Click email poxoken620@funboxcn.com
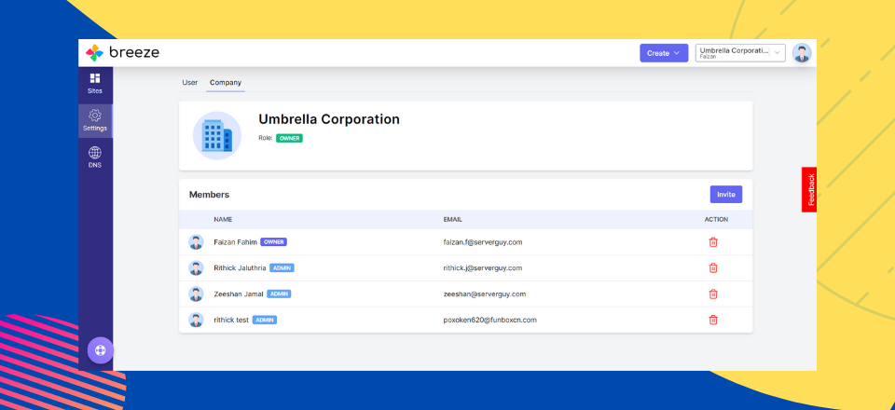Image resolution: width=895 pixels, height=410 pixels. click(489, 320)
